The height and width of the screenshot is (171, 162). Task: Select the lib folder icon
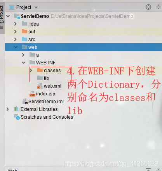pos(40,78)
